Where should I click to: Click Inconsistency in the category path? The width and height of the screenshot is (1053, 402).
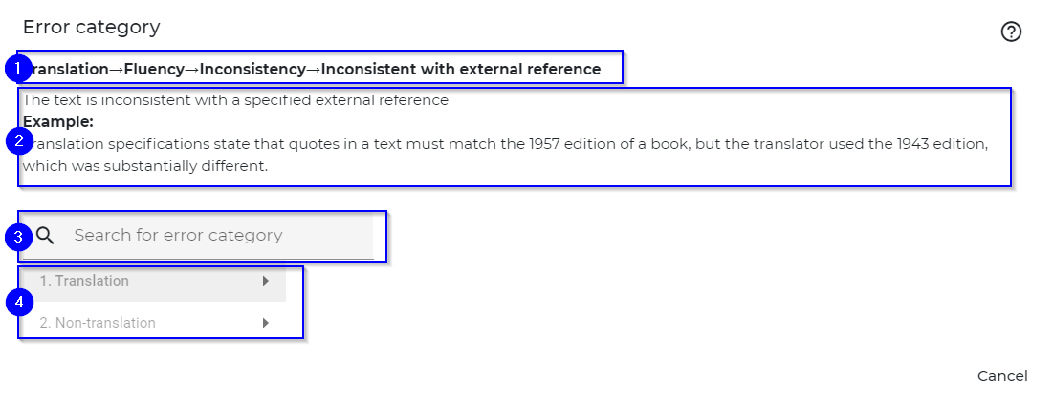[252, 69]
